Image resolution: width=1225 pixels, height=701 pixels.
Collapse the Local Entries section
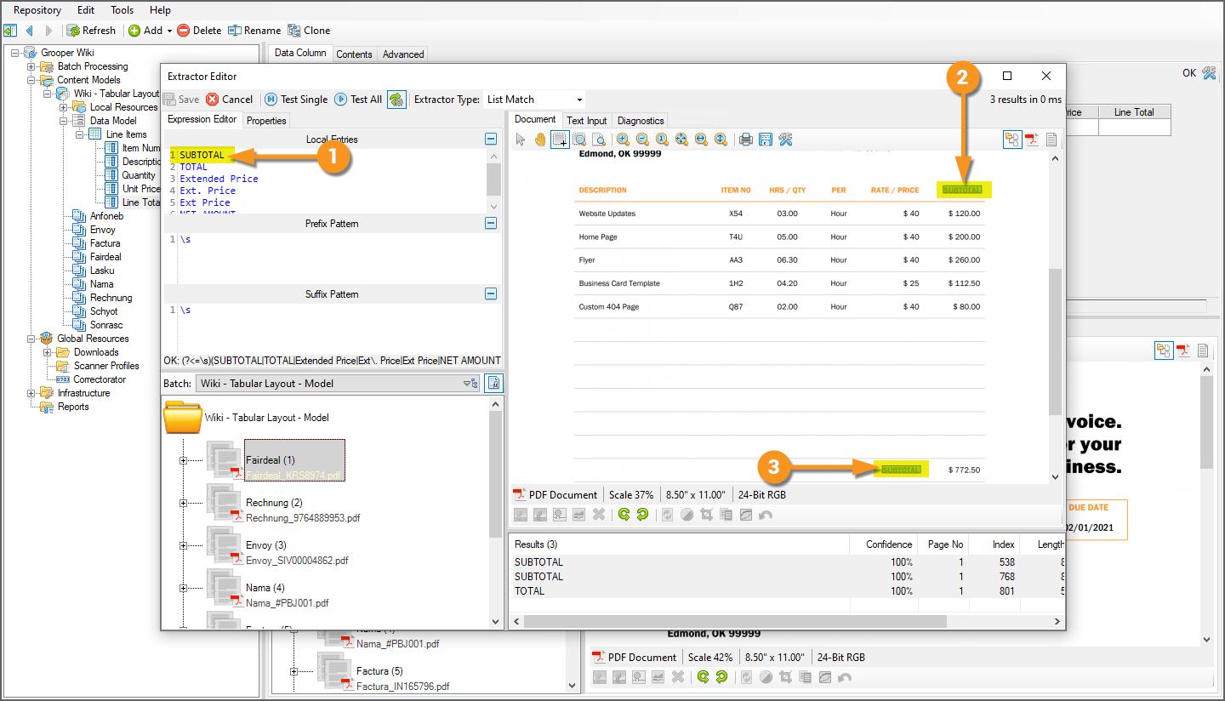tap(491, 139)
